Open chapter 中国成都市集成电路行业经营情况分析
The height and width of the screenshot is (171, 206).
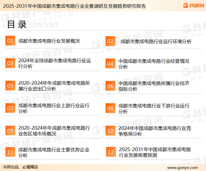coord(154,64)
